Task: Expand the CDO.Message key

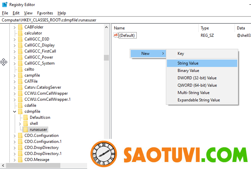Action: click(14, 160)
